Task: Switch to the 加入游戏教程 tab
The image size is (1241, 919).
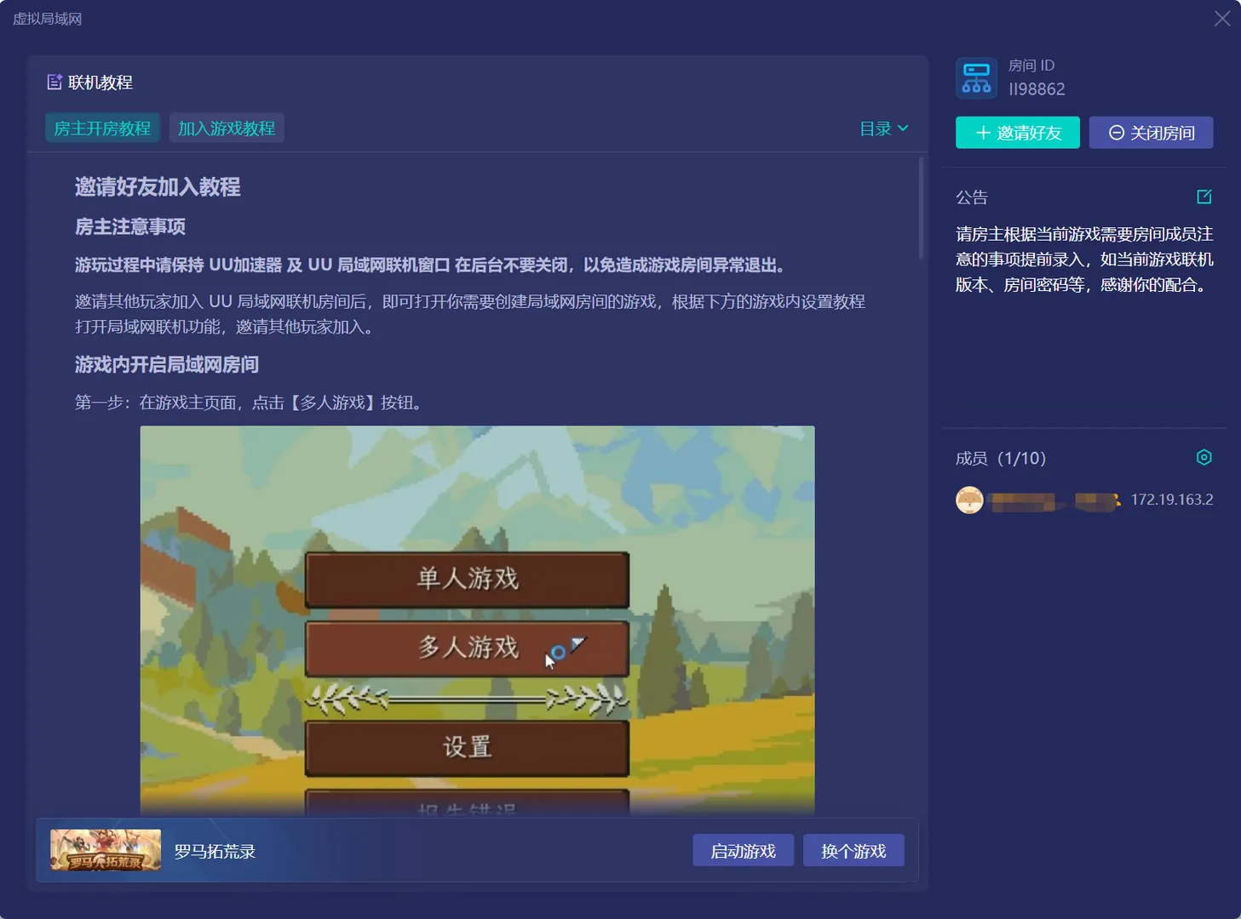Action: pyautogui.click(x=227, y=128)
